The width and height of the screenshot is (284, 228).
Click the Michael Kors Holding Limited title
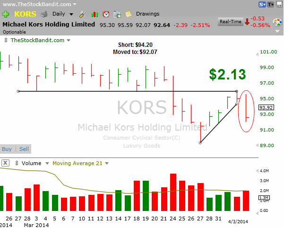[x=49, y=24]
